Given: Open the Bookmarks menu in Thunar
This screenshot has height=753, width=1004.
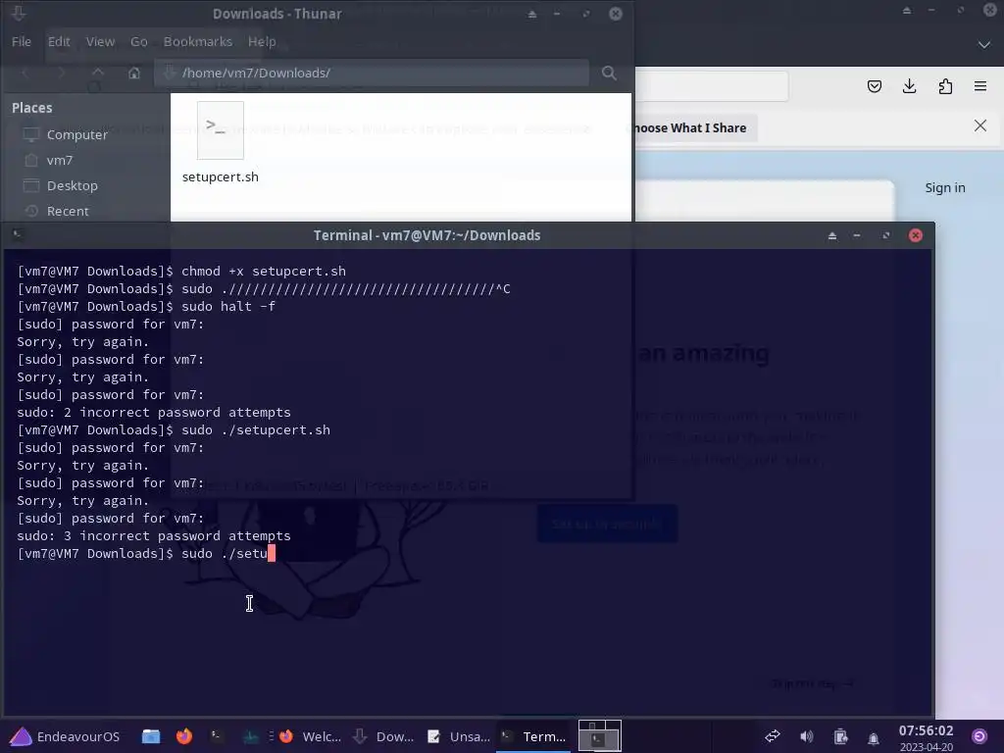Looking at the screenshot, I should [198, 41].
